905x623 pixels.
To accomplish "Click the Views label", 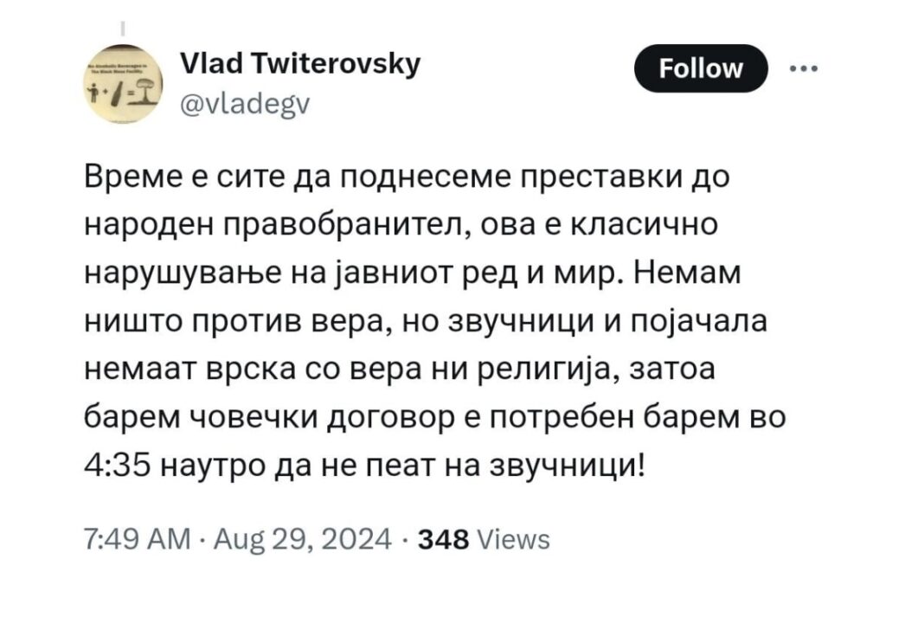I will (514, 540).
